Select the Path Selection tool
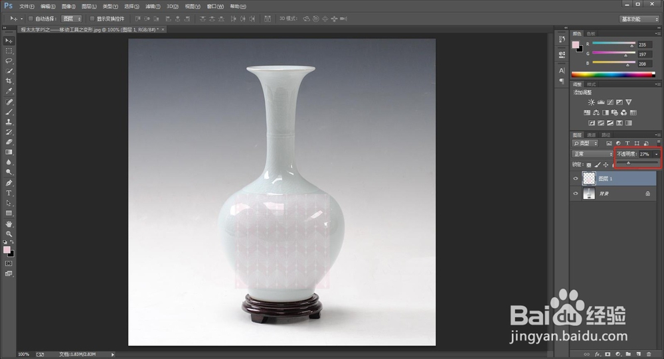664x359 pixels. (9, 203)
